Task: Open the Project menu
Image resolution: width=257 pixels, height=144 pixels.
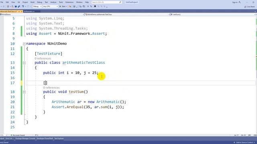Action: tap(25, 2)
